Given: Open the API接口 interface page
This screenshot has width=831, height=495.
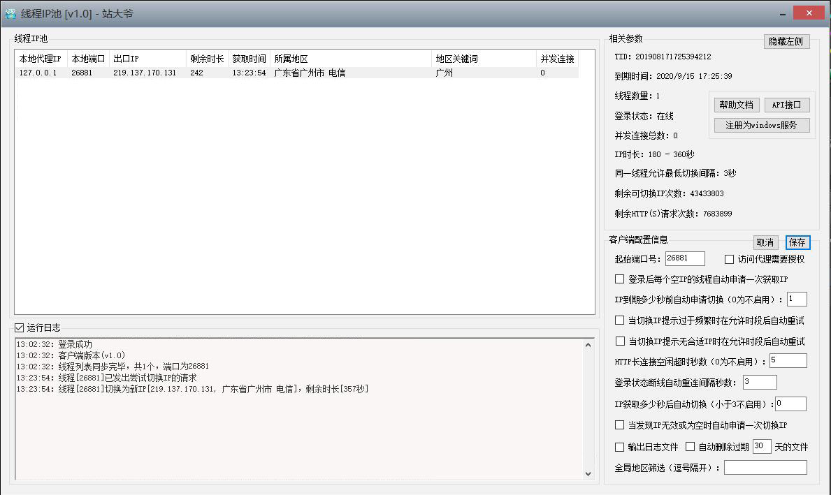Looking at the screenshot, I should (787, 104).
